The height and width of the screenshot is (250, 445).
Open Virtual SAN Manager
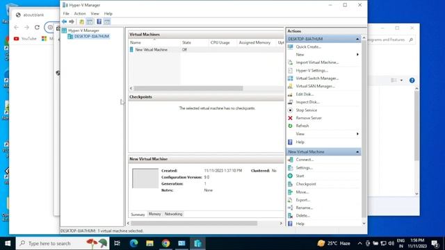[315, 86]
